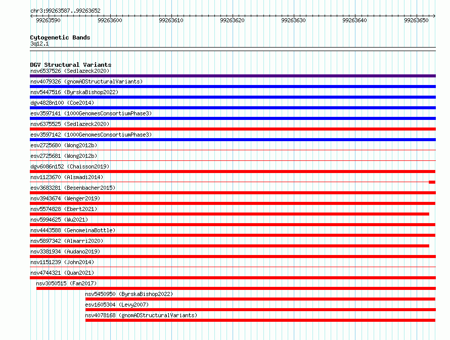Open nsv3381934 (Audano2019) label
Screen dimensions: 450x340
[x=65, y=251]
